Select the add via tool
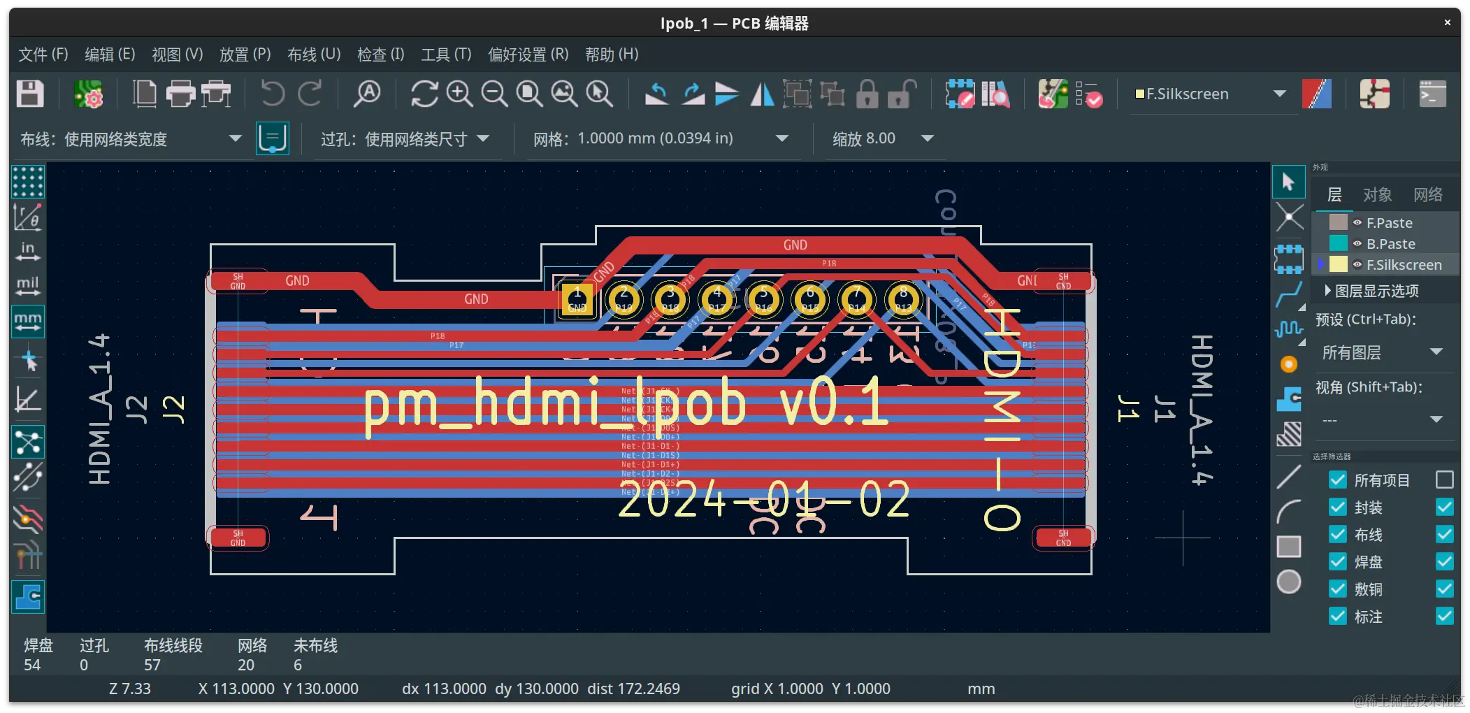Screen dimensions: 1470x713 click(x=1290, y=363)
